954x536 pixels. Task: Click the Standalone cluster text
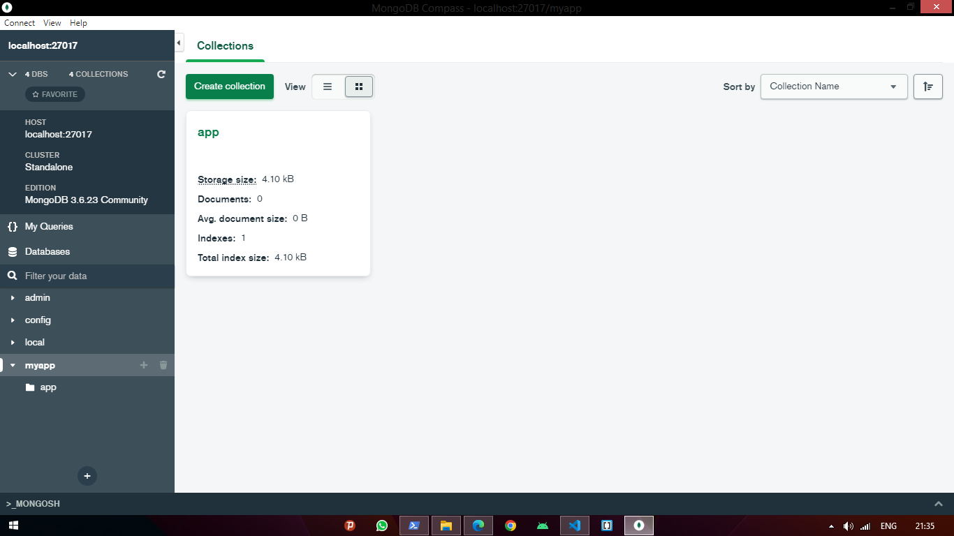tap(49, 167)
